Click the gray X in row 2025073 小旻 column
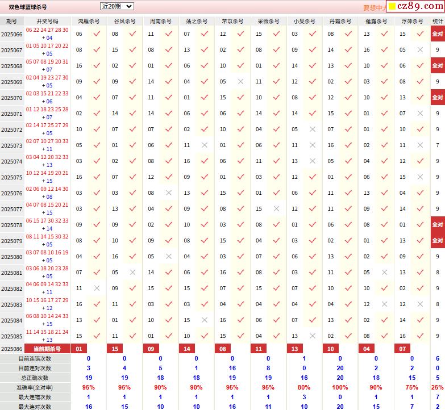This screenshot has height=410, width=445. (313, 145)
